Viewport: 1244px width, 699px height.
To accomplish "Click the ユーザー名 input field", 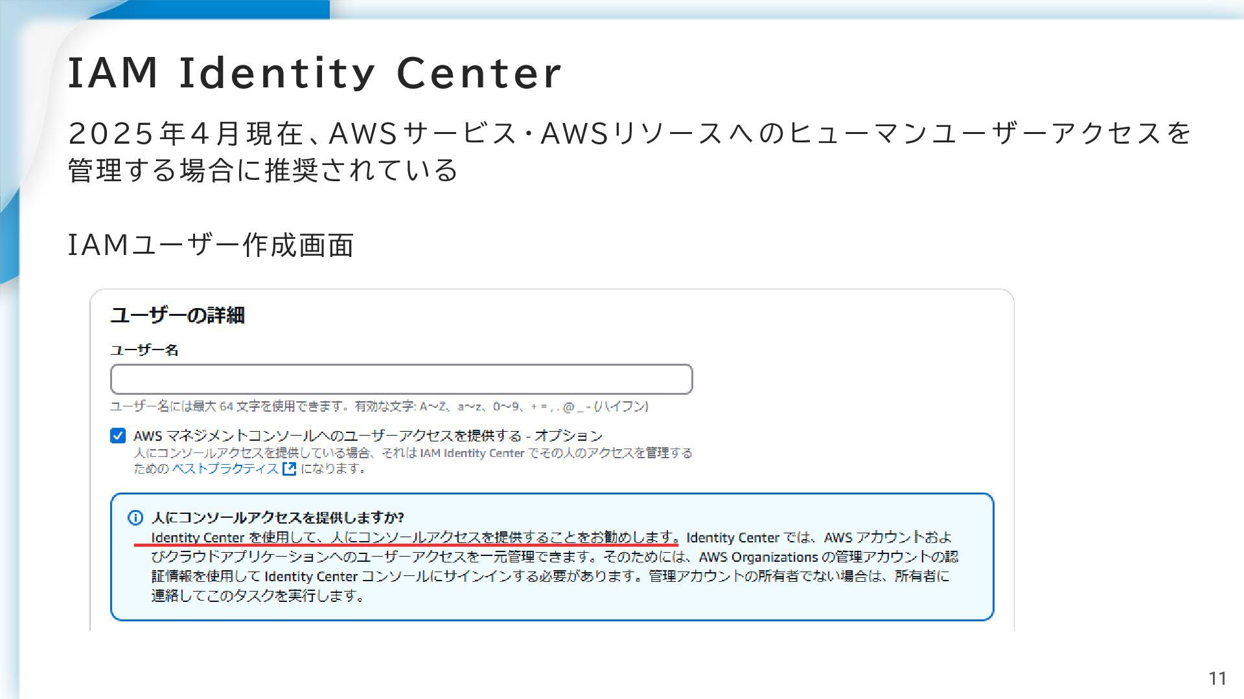I will [401, 379].
